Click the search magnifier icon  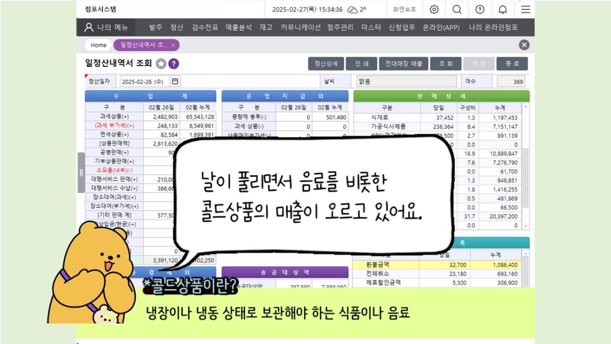(457, 10)
